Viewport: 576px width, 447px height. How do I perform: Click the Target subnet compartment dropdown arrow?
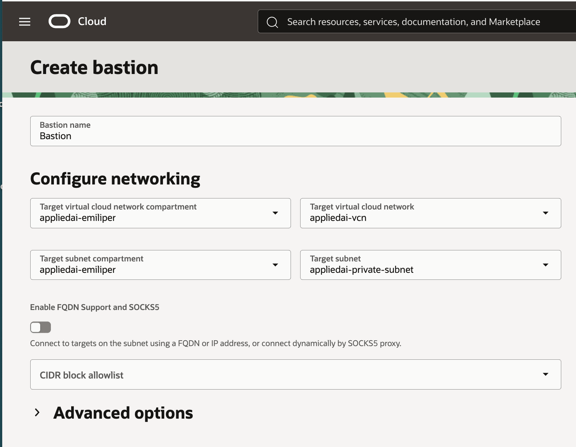coord(275,265)
